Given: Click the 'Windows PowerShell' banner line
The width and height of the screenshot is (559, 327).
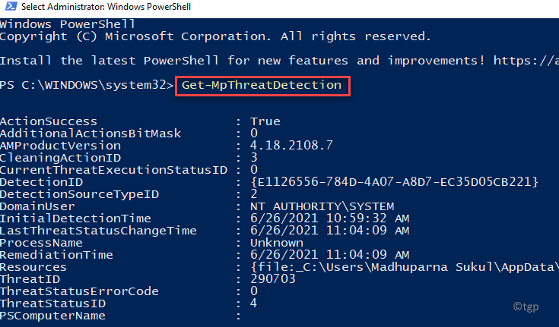Looking at the screenshot, I should coord(68,24).
